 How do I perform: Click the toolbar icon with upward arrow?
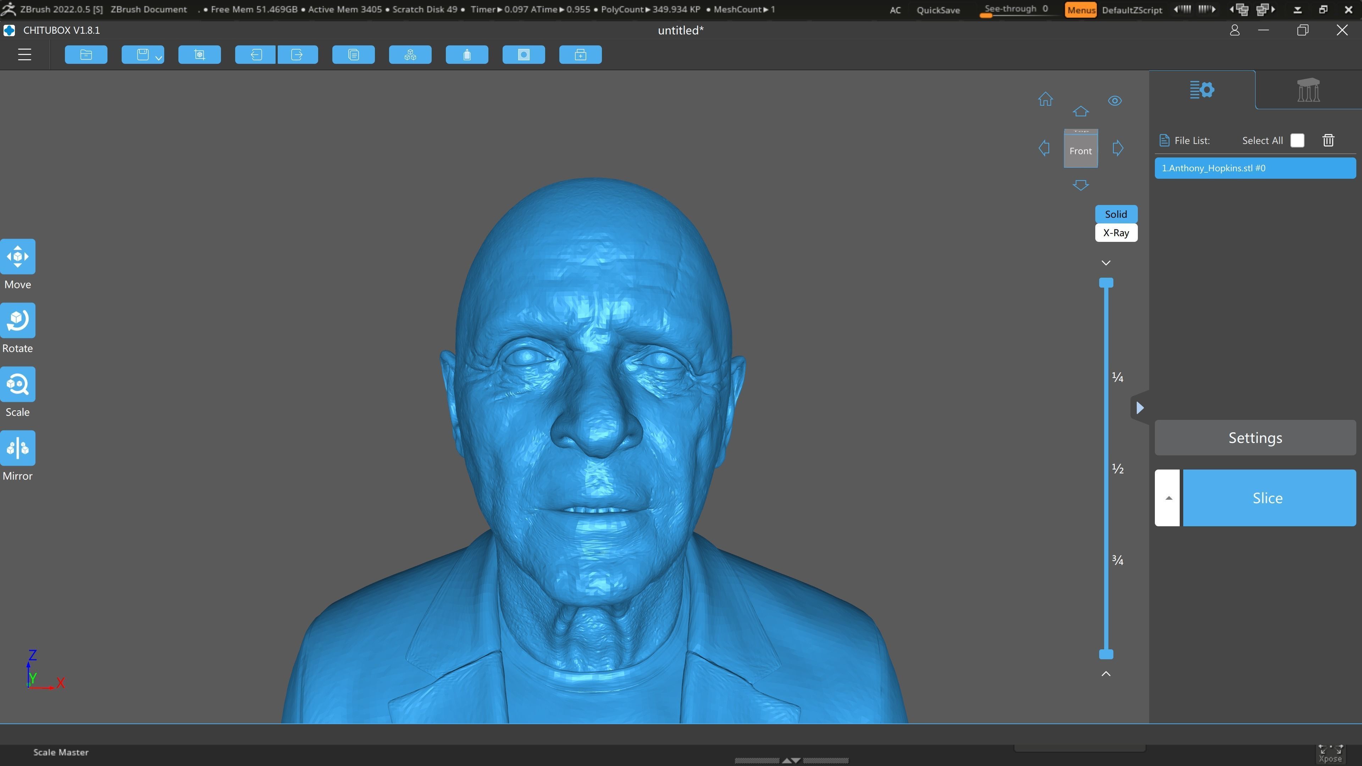click(467, 55)
